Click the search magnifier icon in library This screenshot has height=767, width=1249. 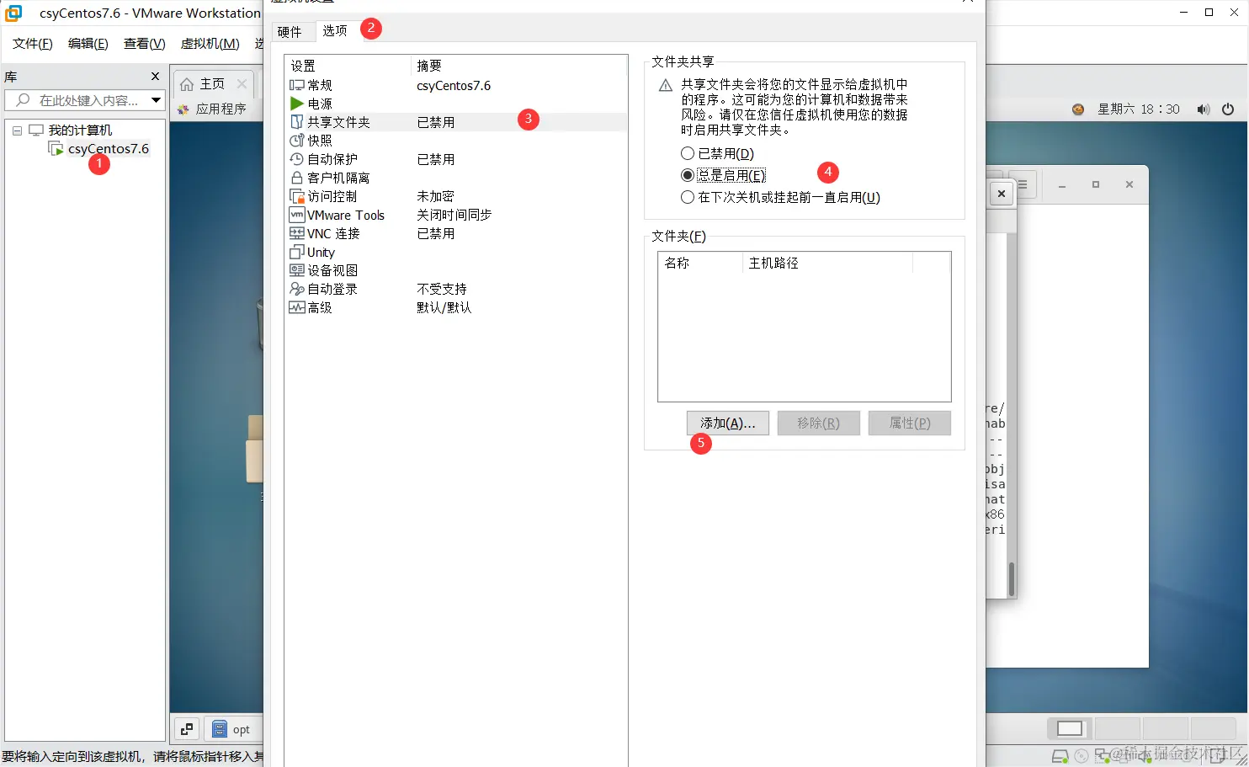[x=23, y=100]
